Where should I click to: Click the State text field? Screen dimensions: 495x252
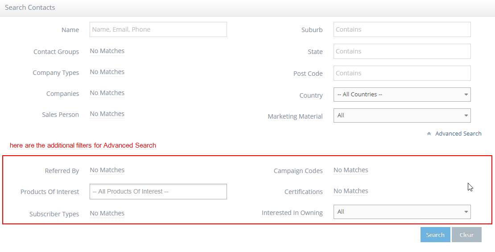coord(402,51)
